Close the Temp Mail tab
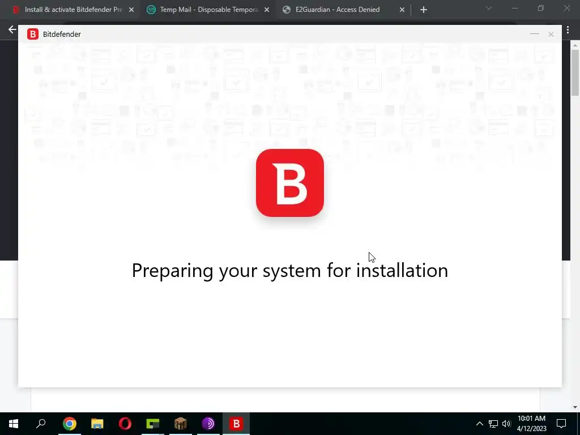 267,10
